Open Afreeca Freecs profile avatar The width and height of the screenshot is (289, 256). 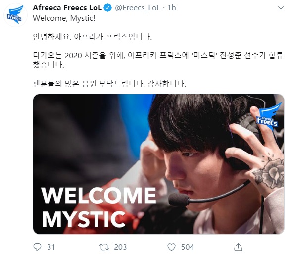(15, 15)
